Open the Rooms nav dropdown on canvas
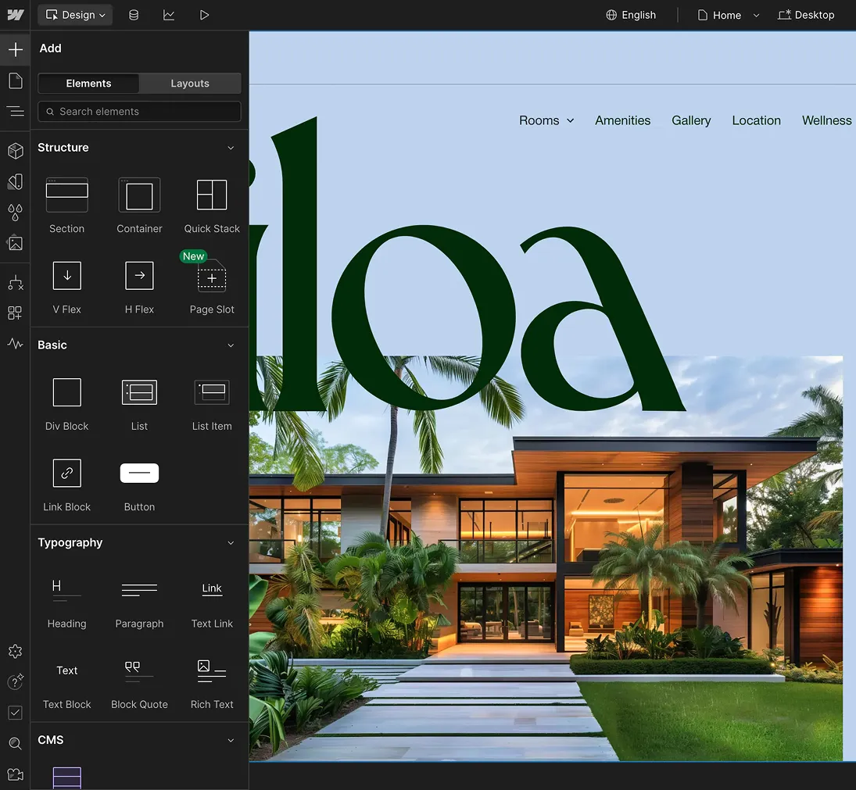This screenshot has width=856, height=790. (x=546, y=120)
